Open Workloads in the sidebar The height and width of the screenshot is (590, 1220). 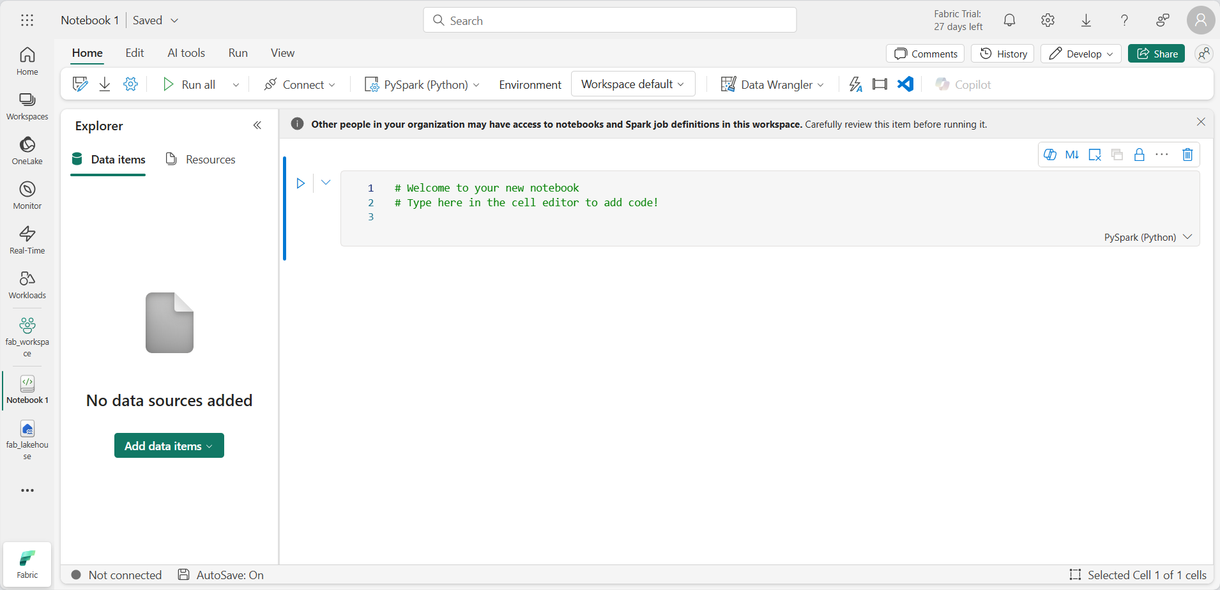point(27,285)
